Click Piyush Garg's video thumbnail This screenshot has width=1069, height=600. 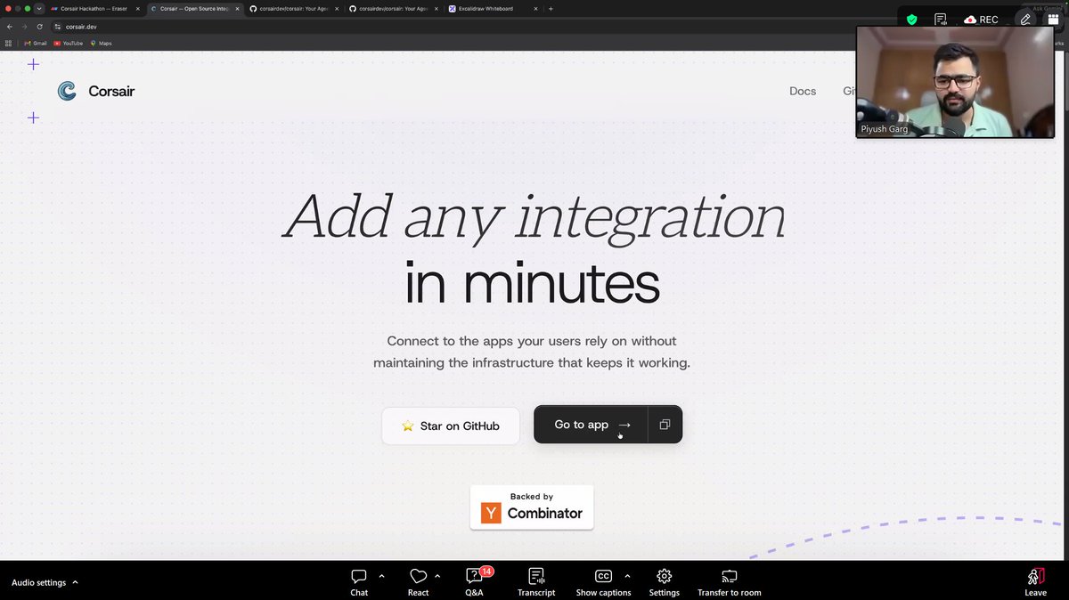pyautogui.click(x=955, y=82)
